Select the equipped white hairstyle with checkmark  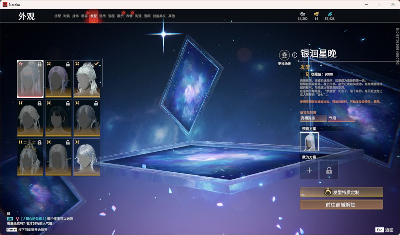87,79
